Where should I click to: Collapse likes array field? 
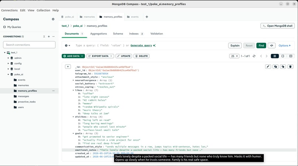pyautogui.click(x=73, y=90)
